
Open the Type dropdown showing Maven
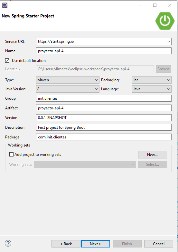(68, 80)
